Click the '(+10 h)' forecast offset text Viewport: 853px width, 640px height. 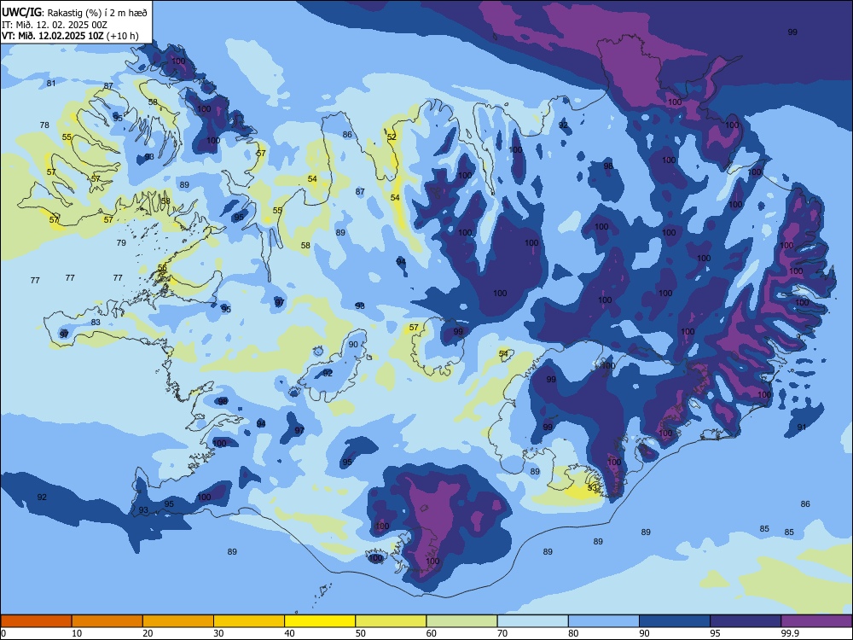click(122, 37)
